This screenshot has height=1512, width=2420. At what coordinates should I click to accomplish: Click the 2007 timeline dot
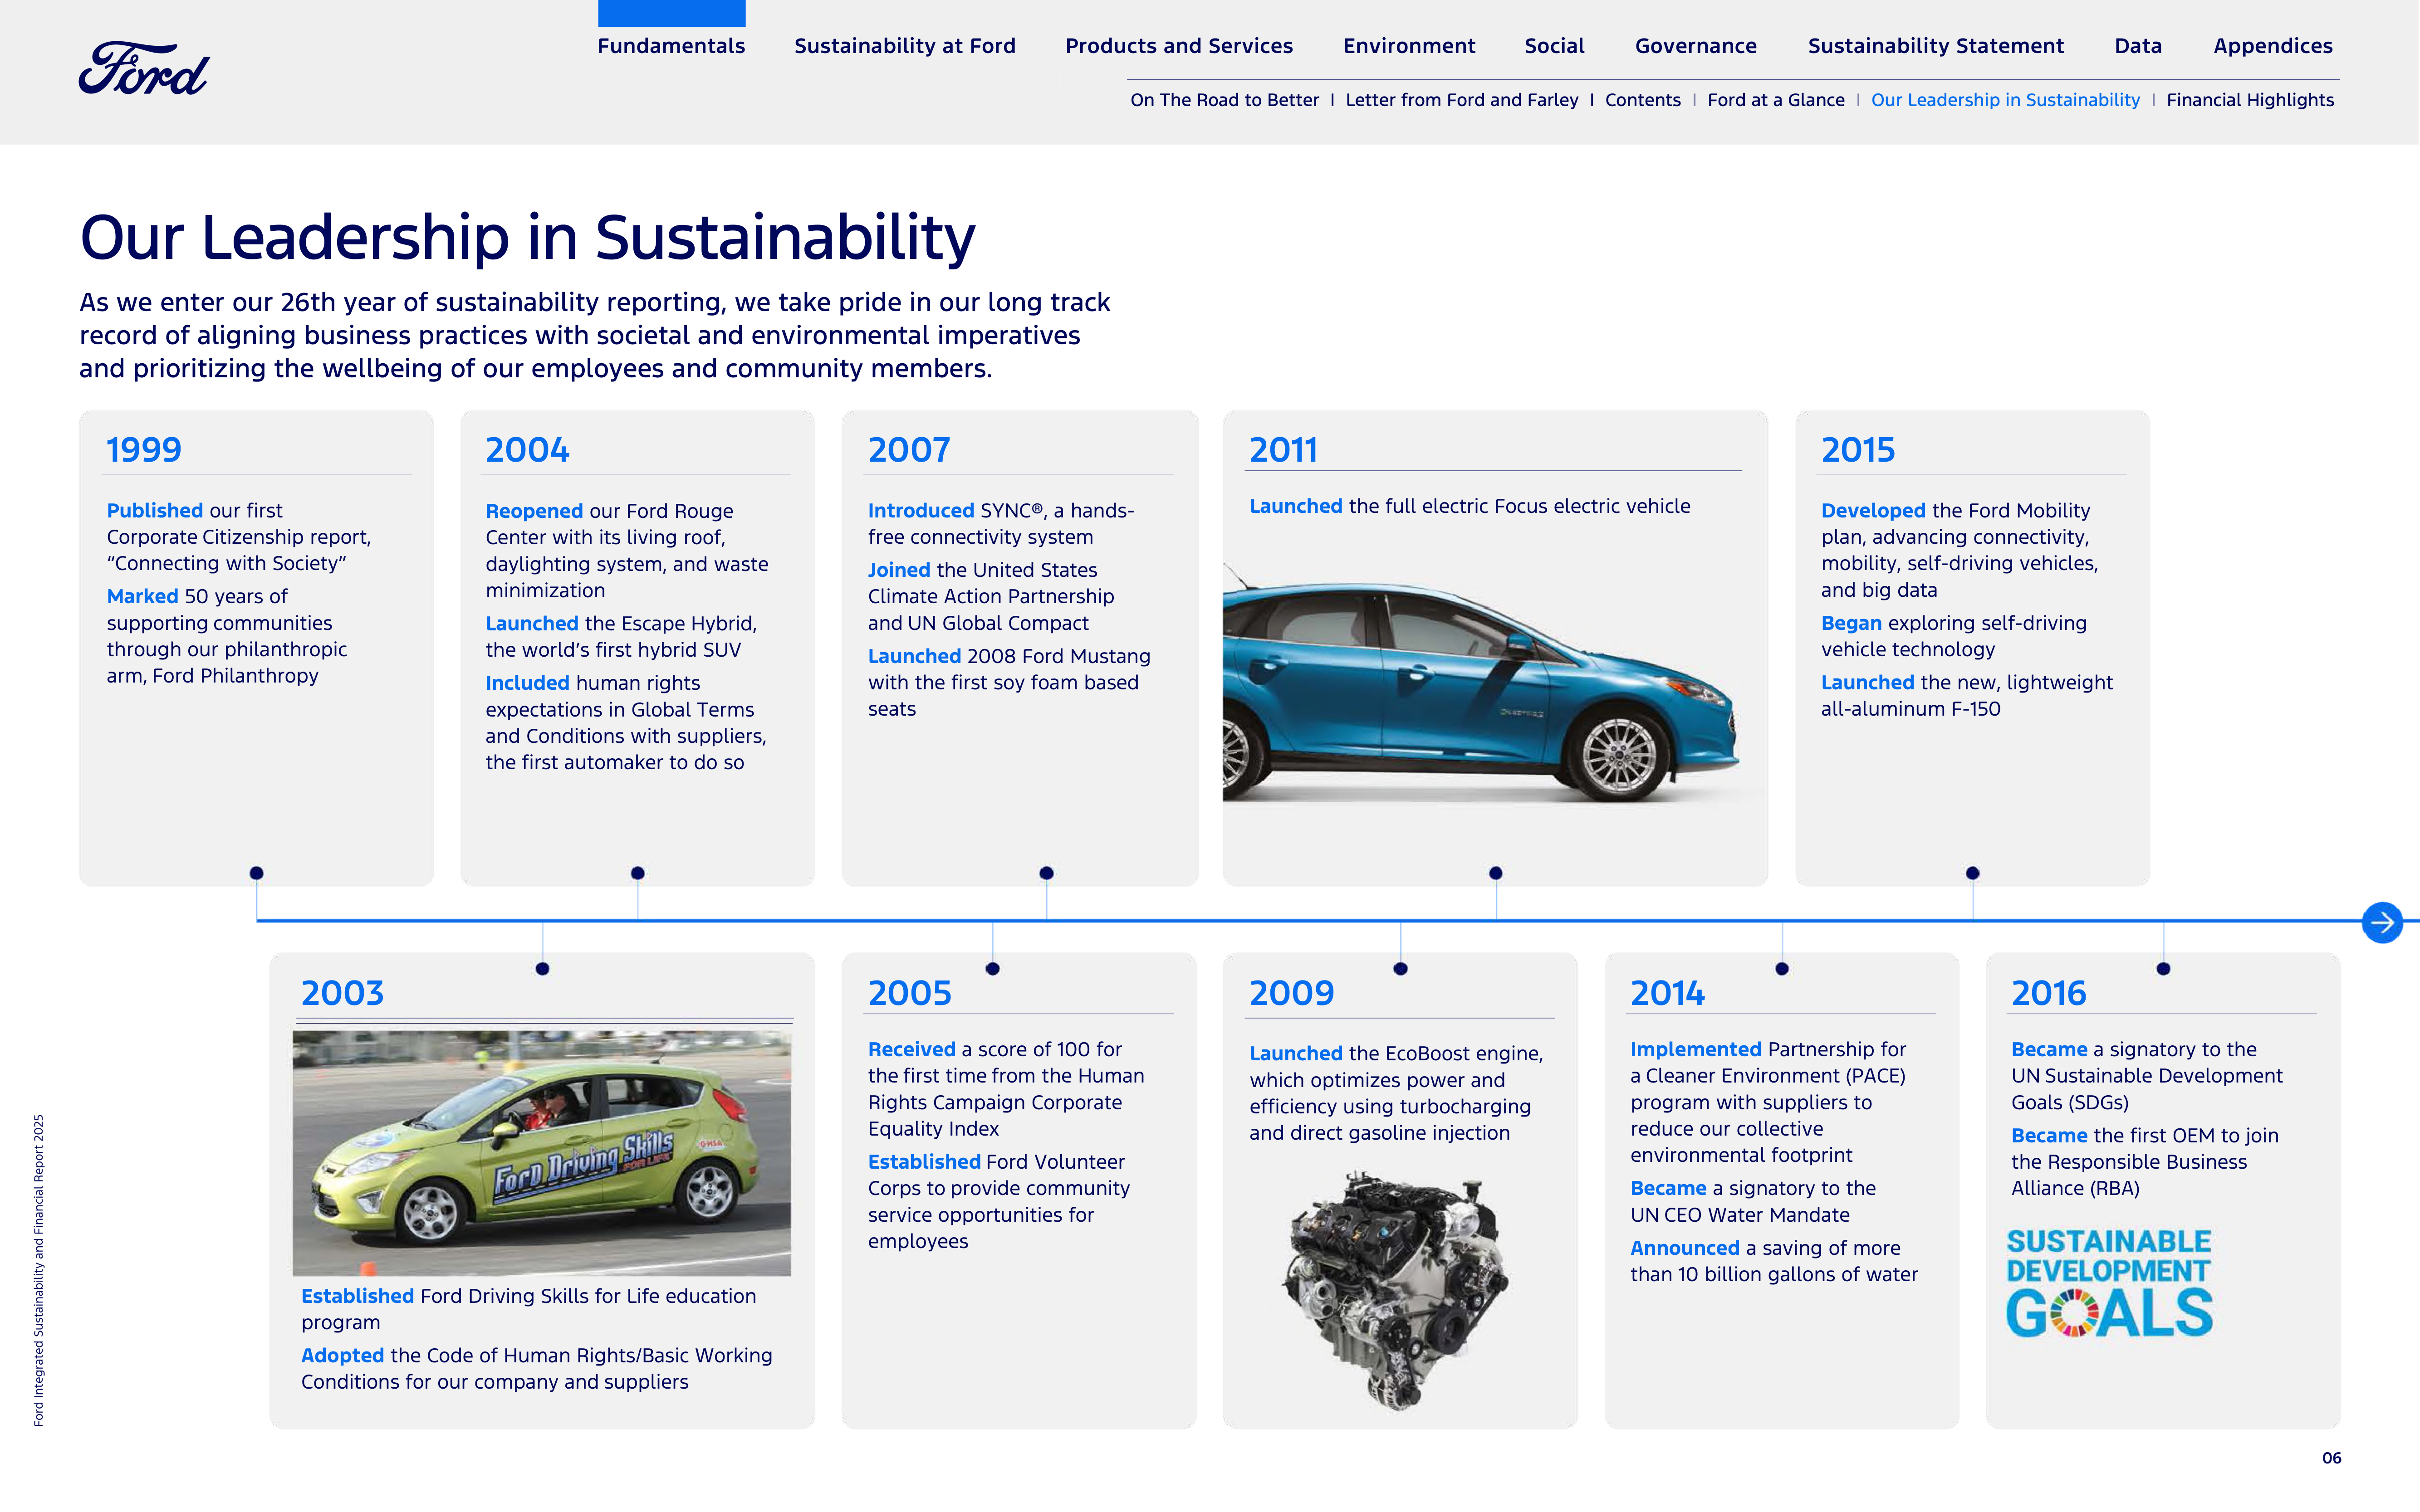click(x=1046, y=873)
